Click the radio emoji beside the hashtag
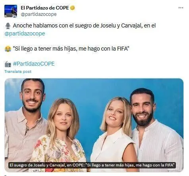 (x=8, y=64)
